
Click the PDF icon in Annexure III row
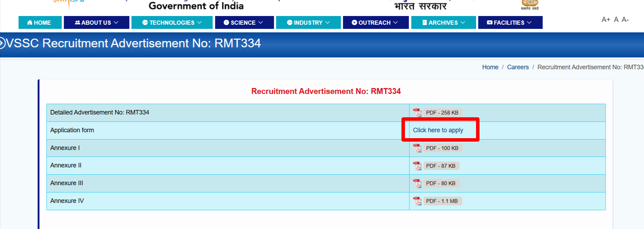[x=417, y=183]
